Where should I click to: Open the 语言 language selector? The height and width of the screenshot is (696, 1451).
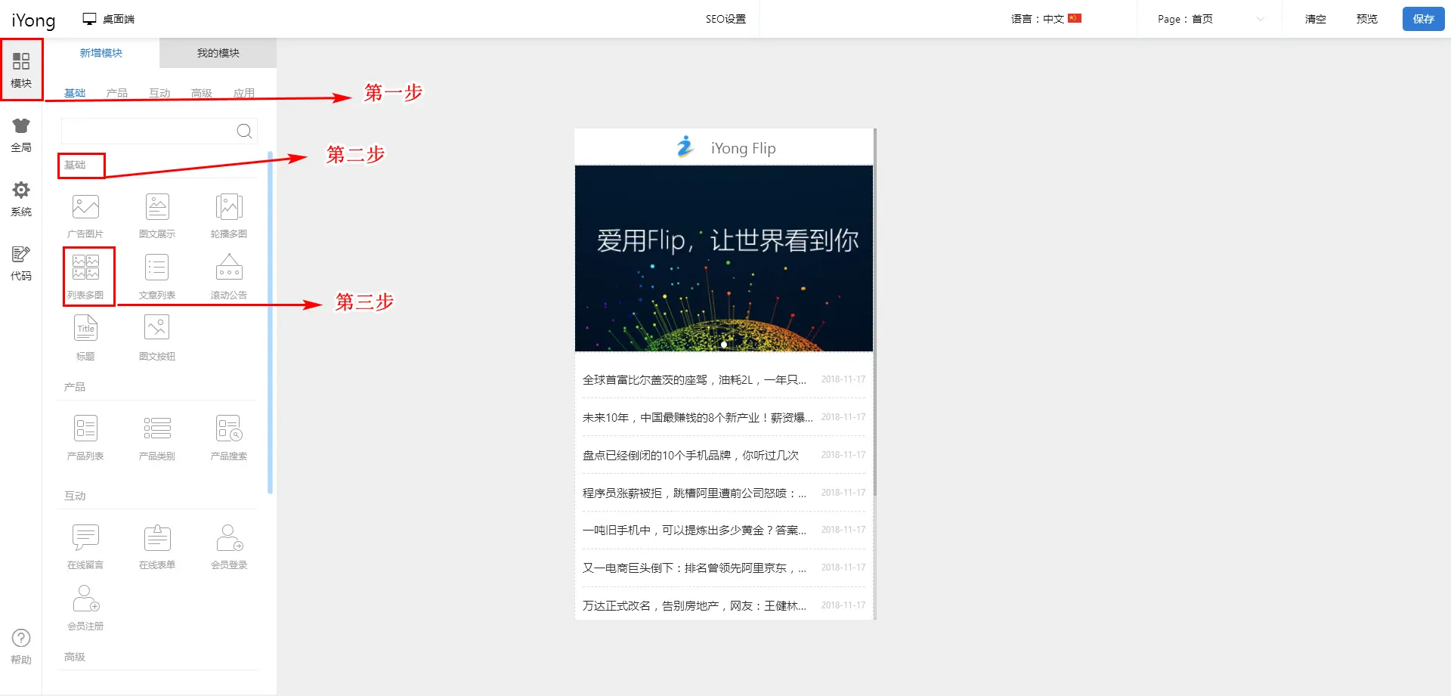(1046, 19)
